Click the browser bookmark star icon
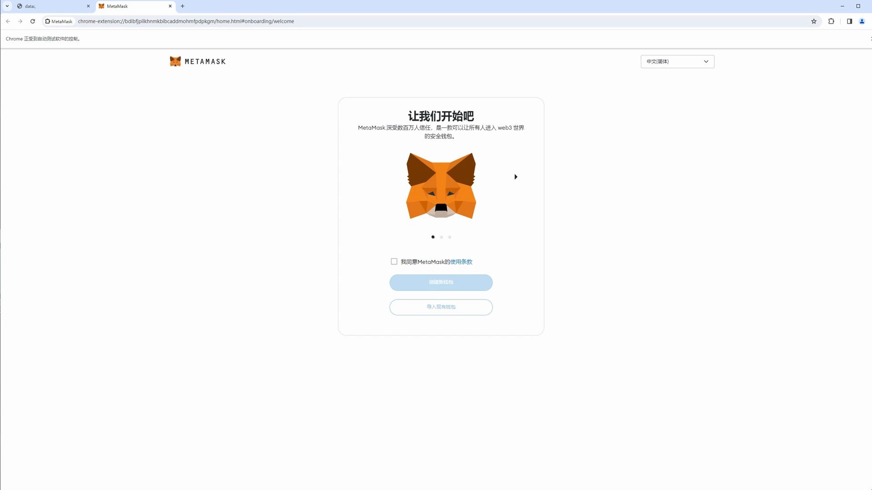 click(x=814, y=21)
